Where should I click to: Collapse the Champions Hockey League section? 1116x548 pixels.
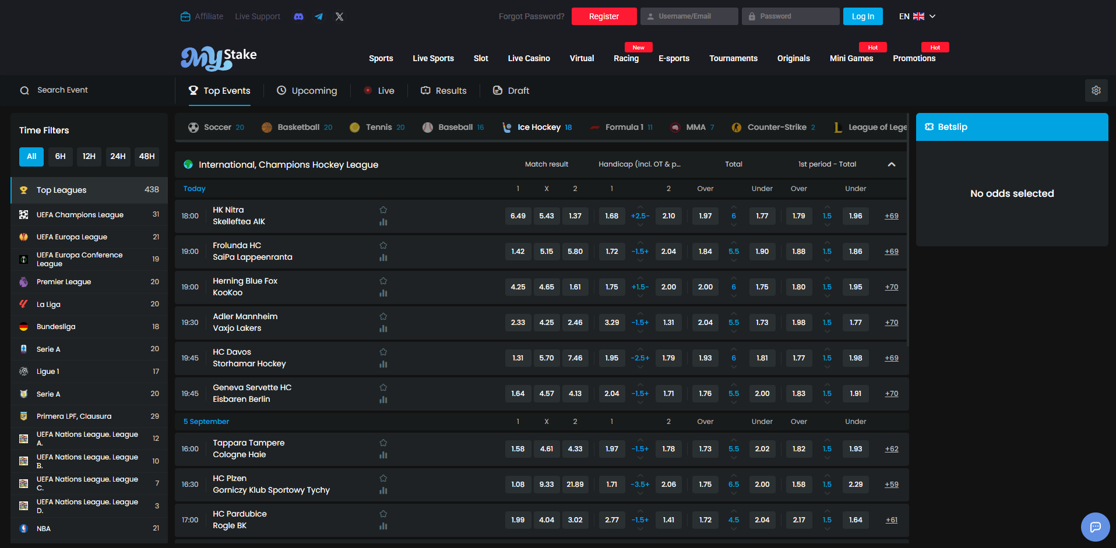891,164
